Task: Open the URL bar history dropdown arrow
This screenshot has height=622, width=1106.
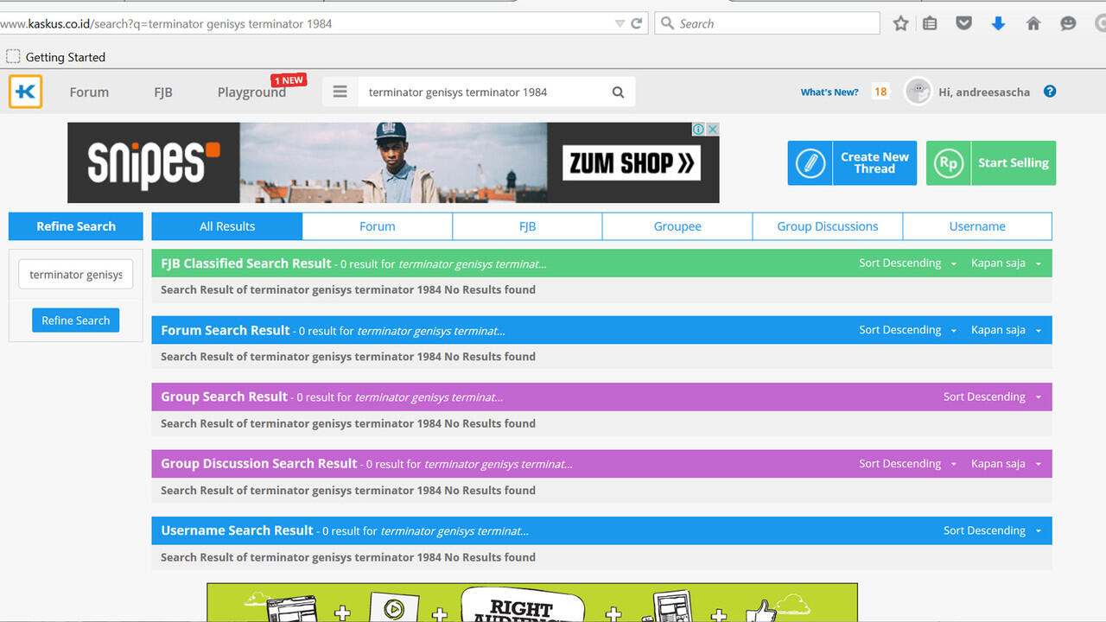Action: (x=620, y=23)
